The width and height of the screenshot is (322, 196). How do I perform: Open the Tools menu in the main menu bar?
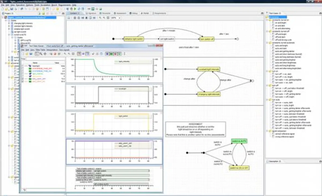(x=37, y=5)
